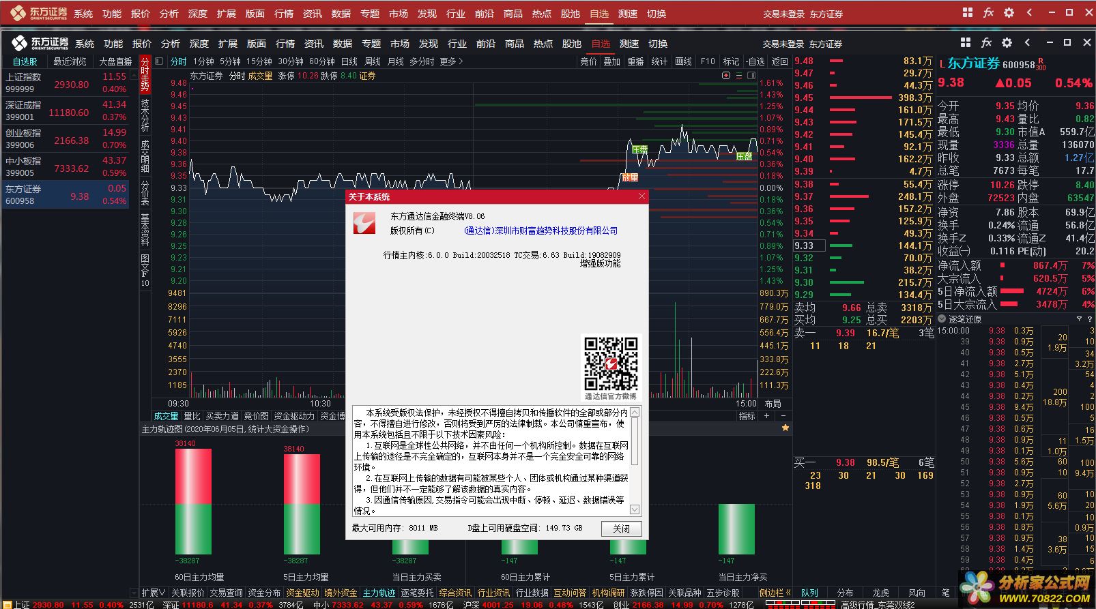Select 东方证券 600958 row in watchlist
This screenshot has height=609, width=1096.
coord(66,194)
